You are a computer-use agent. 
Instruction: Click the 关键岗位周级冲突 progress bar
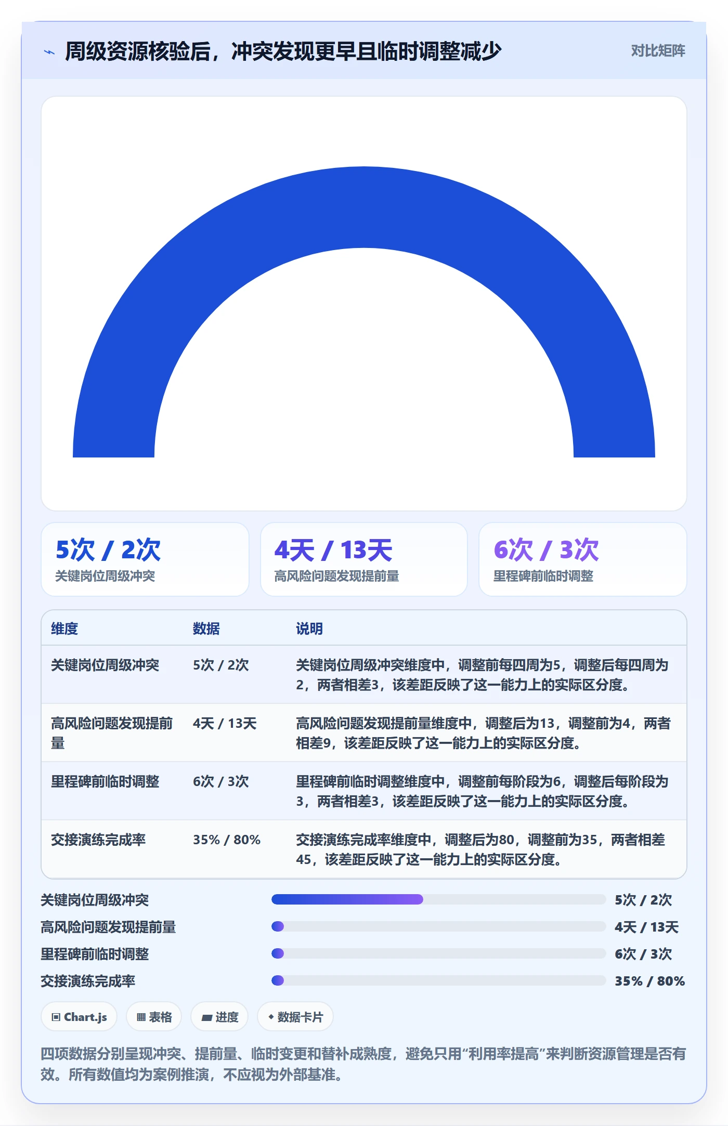point(438,899)
